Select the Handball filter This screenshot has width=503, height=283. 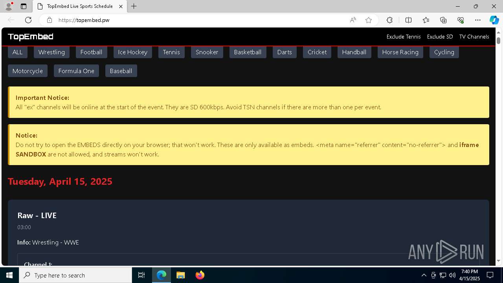(354, 52)
